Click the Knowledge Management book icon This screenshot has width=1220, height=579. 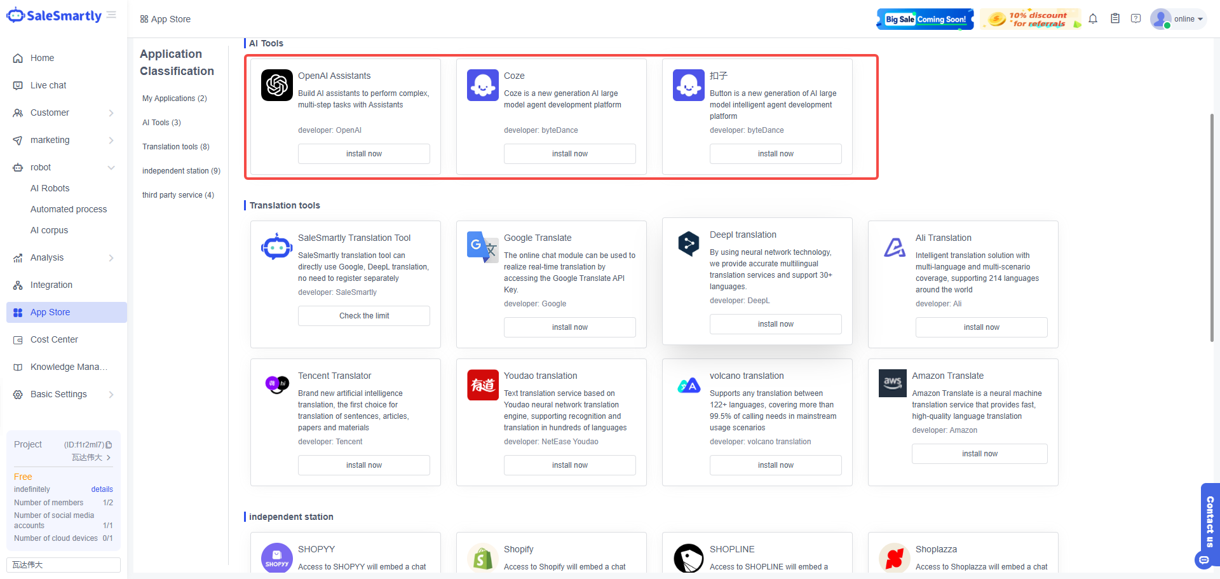point(18,367)
